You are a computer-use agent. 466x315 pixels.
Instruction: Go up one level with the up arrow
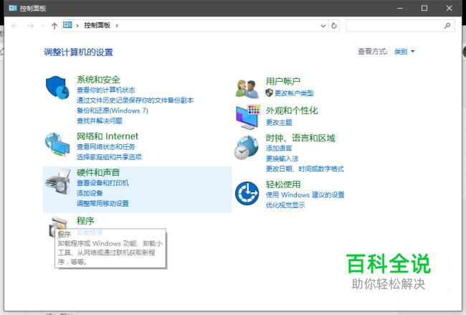[x=54, y=26]
